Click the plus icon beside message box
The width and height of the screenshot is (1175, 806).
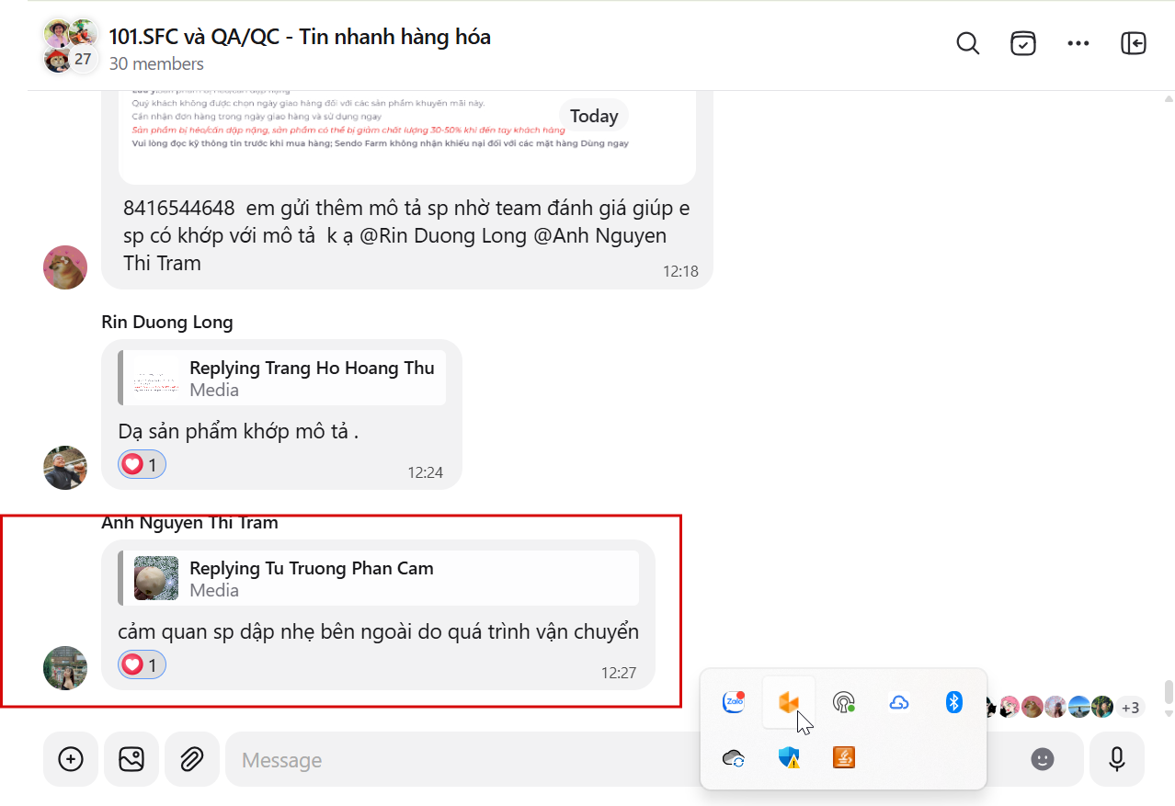coord(71,759)
